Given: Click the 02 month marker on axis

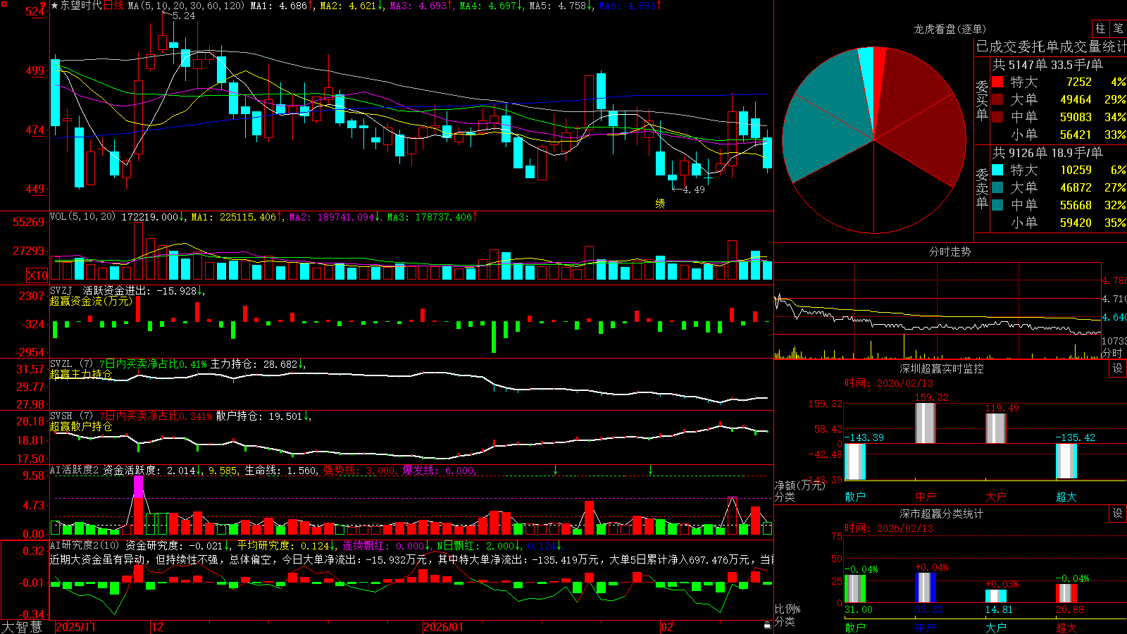Looking at the screenshot, I should [667, 627].
